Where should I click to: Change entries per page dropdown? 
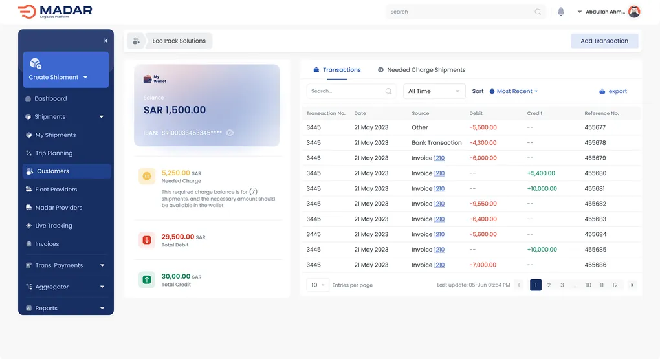(318, 285)
